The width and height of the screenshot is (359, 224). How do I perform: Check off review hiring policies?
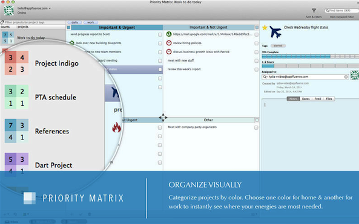pos(257,43)
